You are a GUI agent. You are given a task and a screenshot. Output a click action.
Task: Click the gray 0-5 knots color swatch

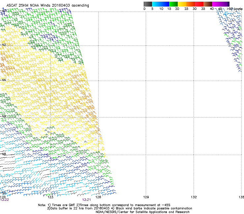(148, 4)
